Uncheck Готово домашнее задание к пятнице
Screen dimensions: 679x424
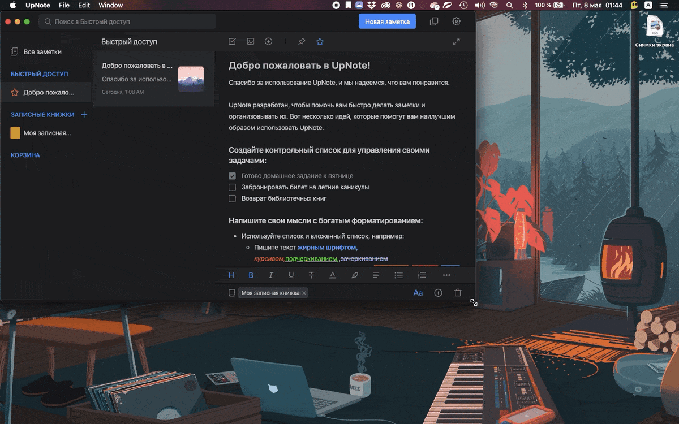click(232, 176)
